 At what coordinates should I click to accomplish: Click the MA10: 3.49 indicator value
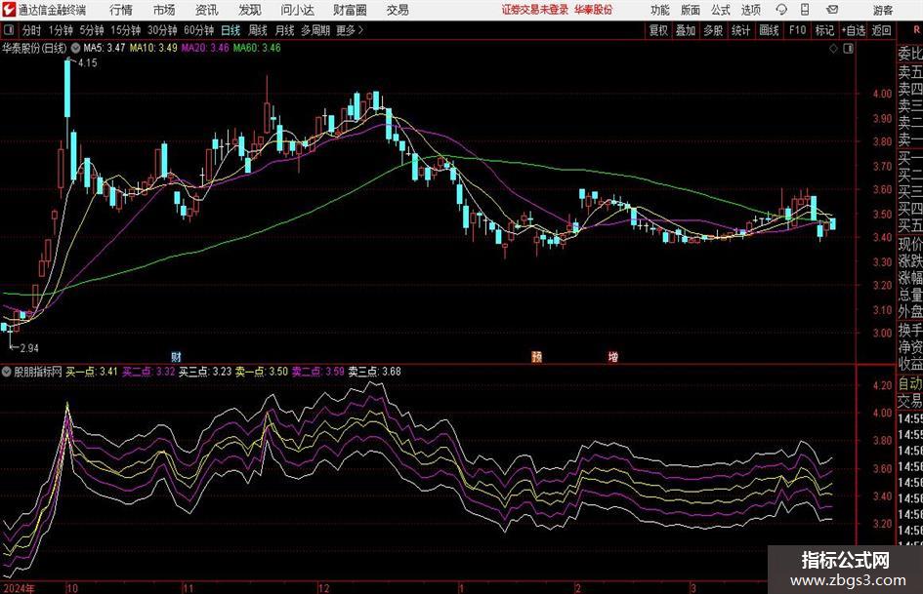pyautogui.click(x=153, y=48)
